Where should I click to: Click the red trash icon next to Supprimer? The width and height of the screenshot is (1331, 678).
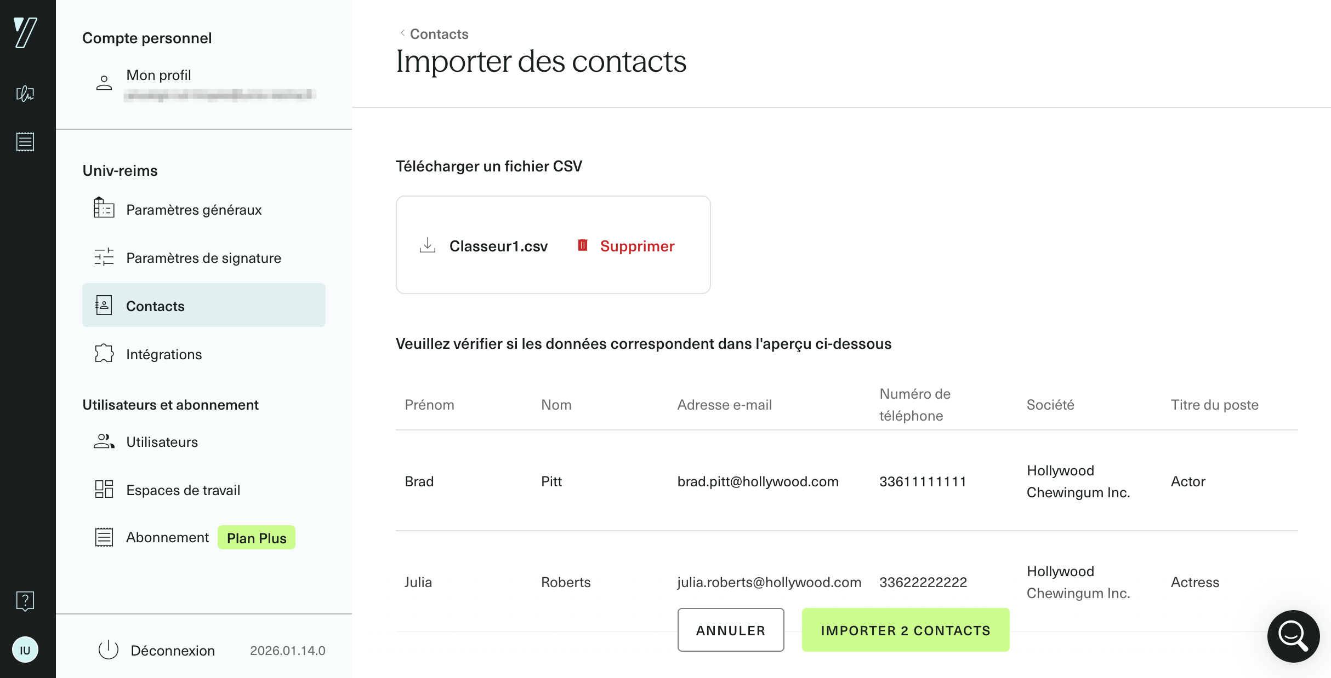[x=583, y=245]
